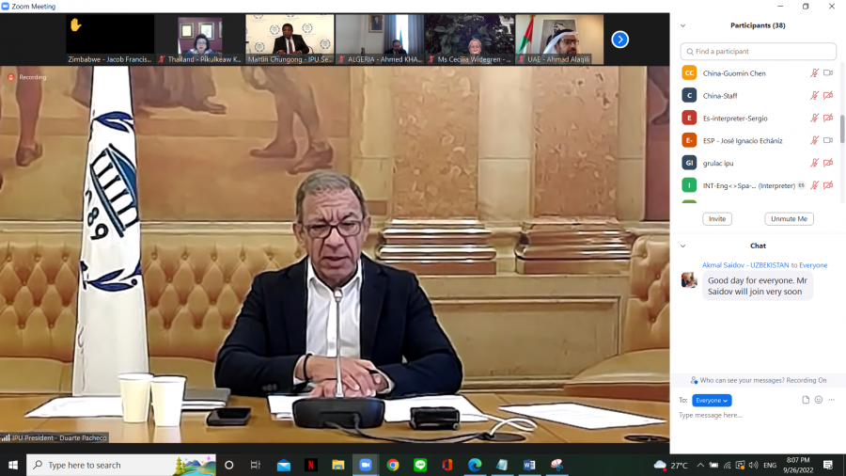Click the Zoom icon in taskbar
The height and width of the screenshot is (476, 846).
tap(366, 465)
